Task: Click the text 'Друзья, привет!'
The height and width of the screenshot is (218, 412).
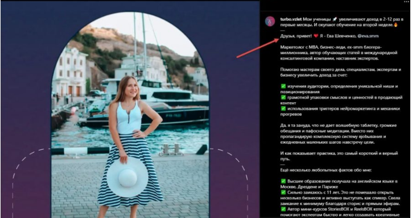Action: [296, 36]
